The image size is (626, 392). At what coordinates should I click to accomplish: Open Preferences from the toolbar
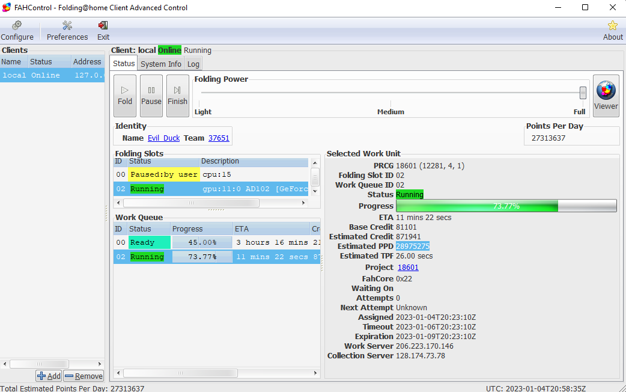tap(67, 31)
